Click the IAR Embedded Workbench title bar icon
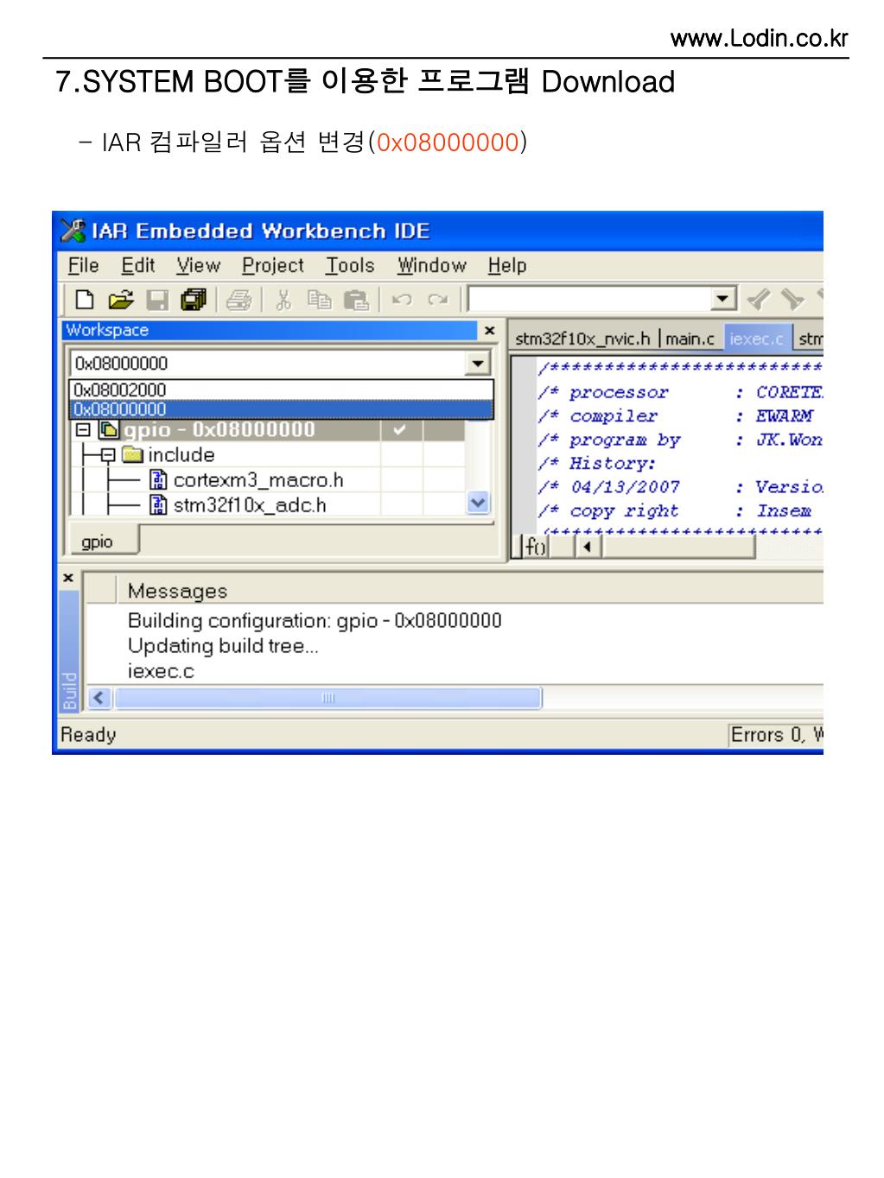Viewport: 884px width, 1178px height. [73, 231]
